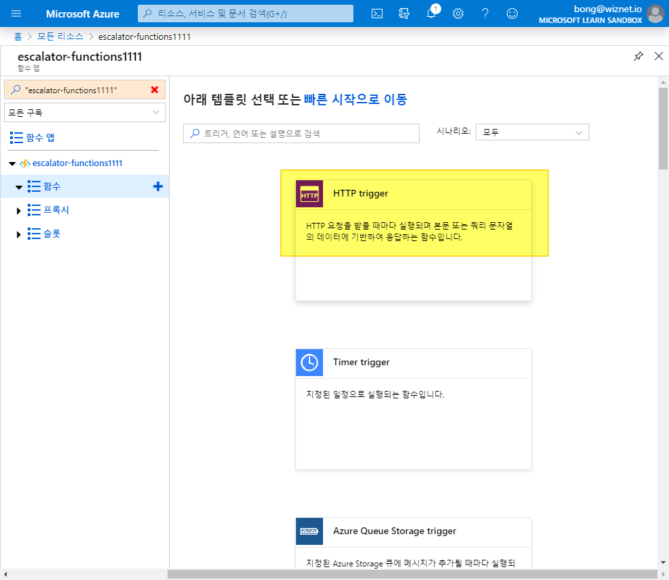The image size is (669, 580).
Task: Click the search magnifier in template search box
Action: [x=195, y=134]
